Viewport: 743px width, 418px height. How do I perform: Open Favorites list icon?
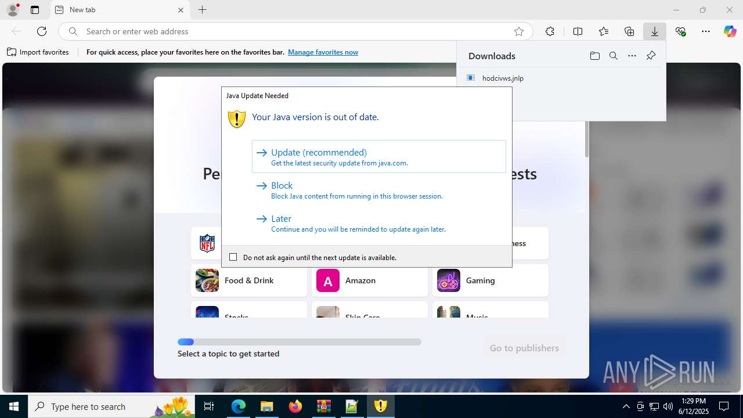604,31
